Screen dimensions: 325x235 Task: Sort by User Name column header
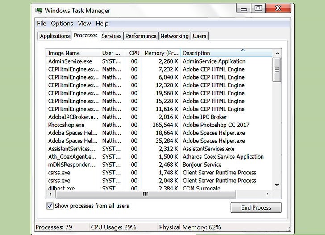point(112,53)
